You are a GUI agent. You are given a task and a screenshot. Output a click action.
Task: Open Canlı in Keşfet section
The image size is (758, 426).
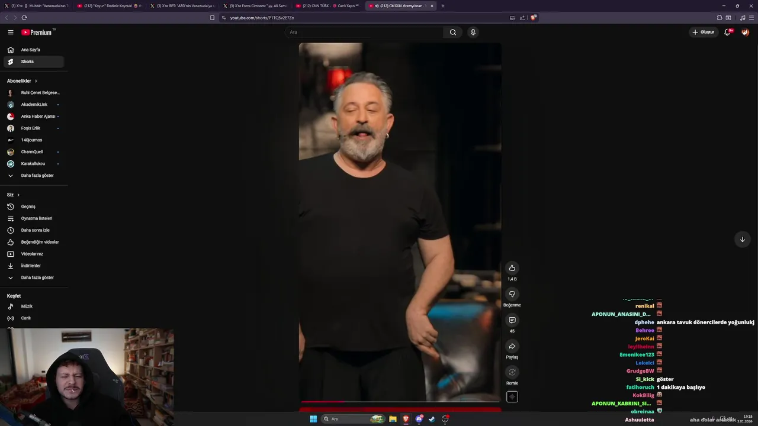(x=34, y=318)
